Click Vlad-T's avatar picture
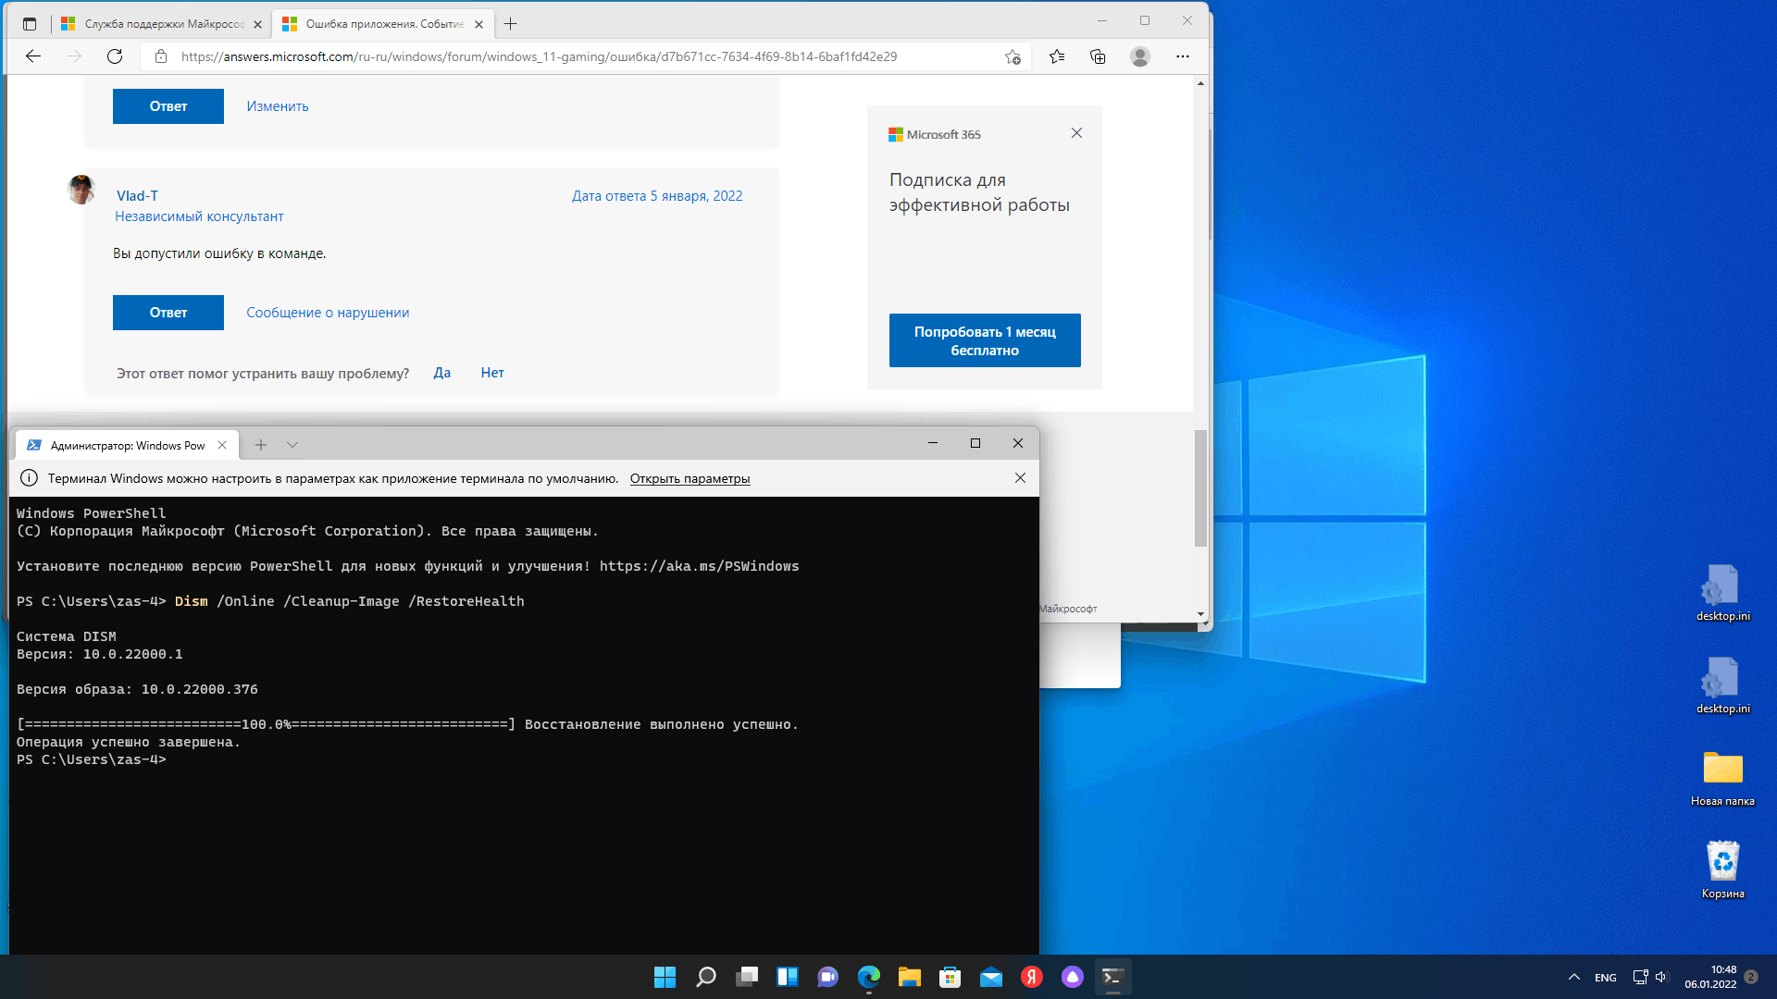Image resolution: width=1777 pixels, height=999 pixels. 81,190
